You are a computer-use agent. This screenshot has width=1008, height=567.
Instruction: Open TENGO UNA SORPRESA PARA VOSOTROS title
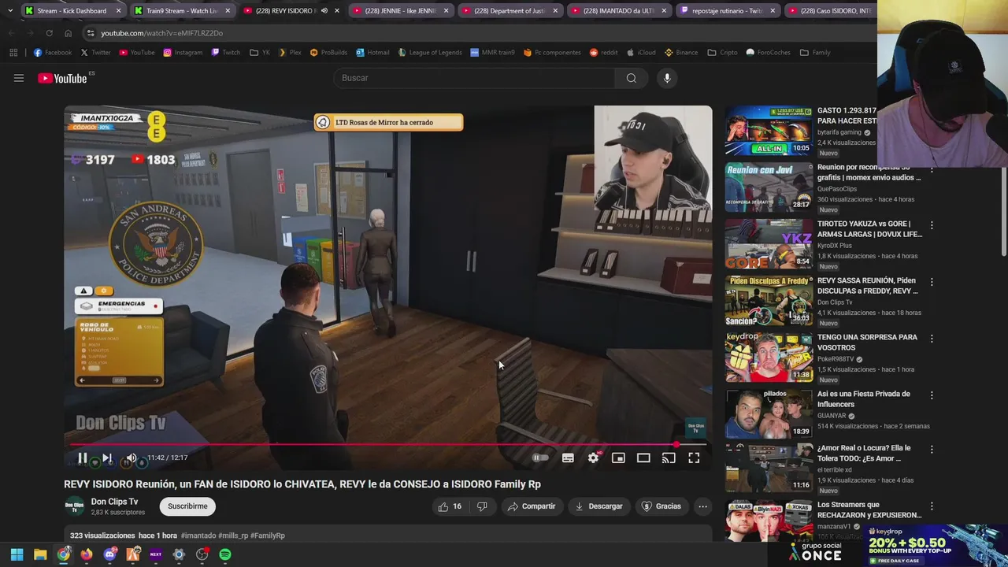[x=867, y=342]
